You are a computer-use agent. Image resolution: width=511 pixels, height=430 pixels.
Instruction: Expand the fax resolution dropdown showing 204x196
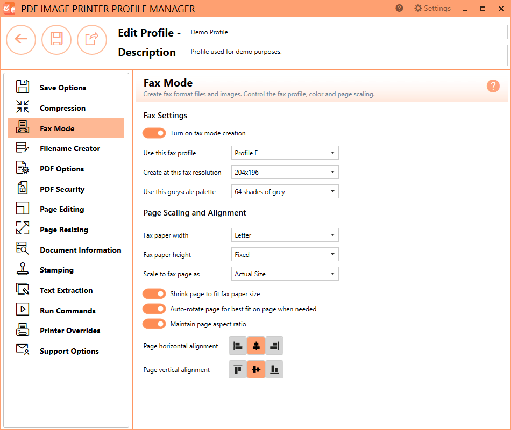pos(285,172)
